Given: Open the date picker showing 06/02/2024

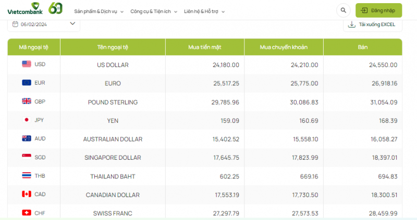Looking at the screenshot, I should coord(44,24).
